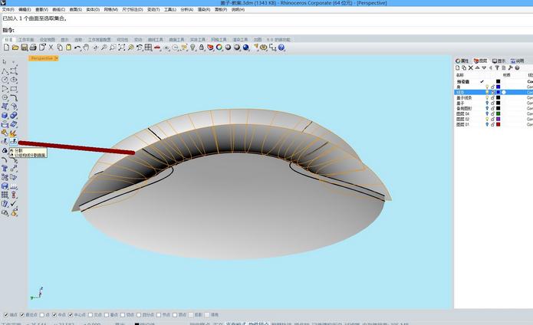Click the Save file icon
533x325 pixels.
point(24,48)
